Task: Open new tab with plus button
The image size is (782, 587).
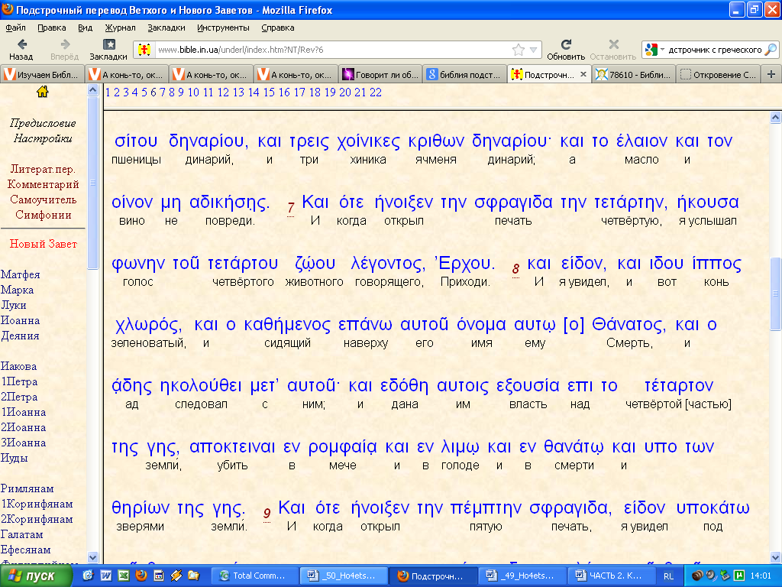Action: (771, 74)
